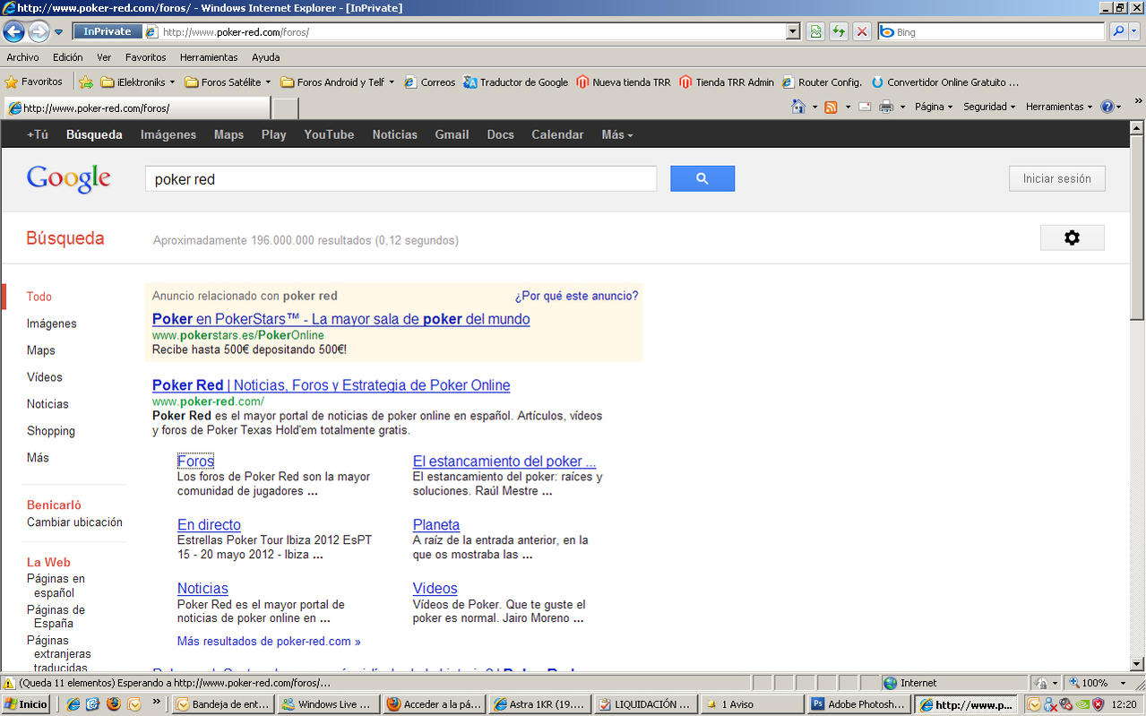Click the Add to Favorites bar icon
This screenshot has height=716, width=1146.
tap(86, 82)
